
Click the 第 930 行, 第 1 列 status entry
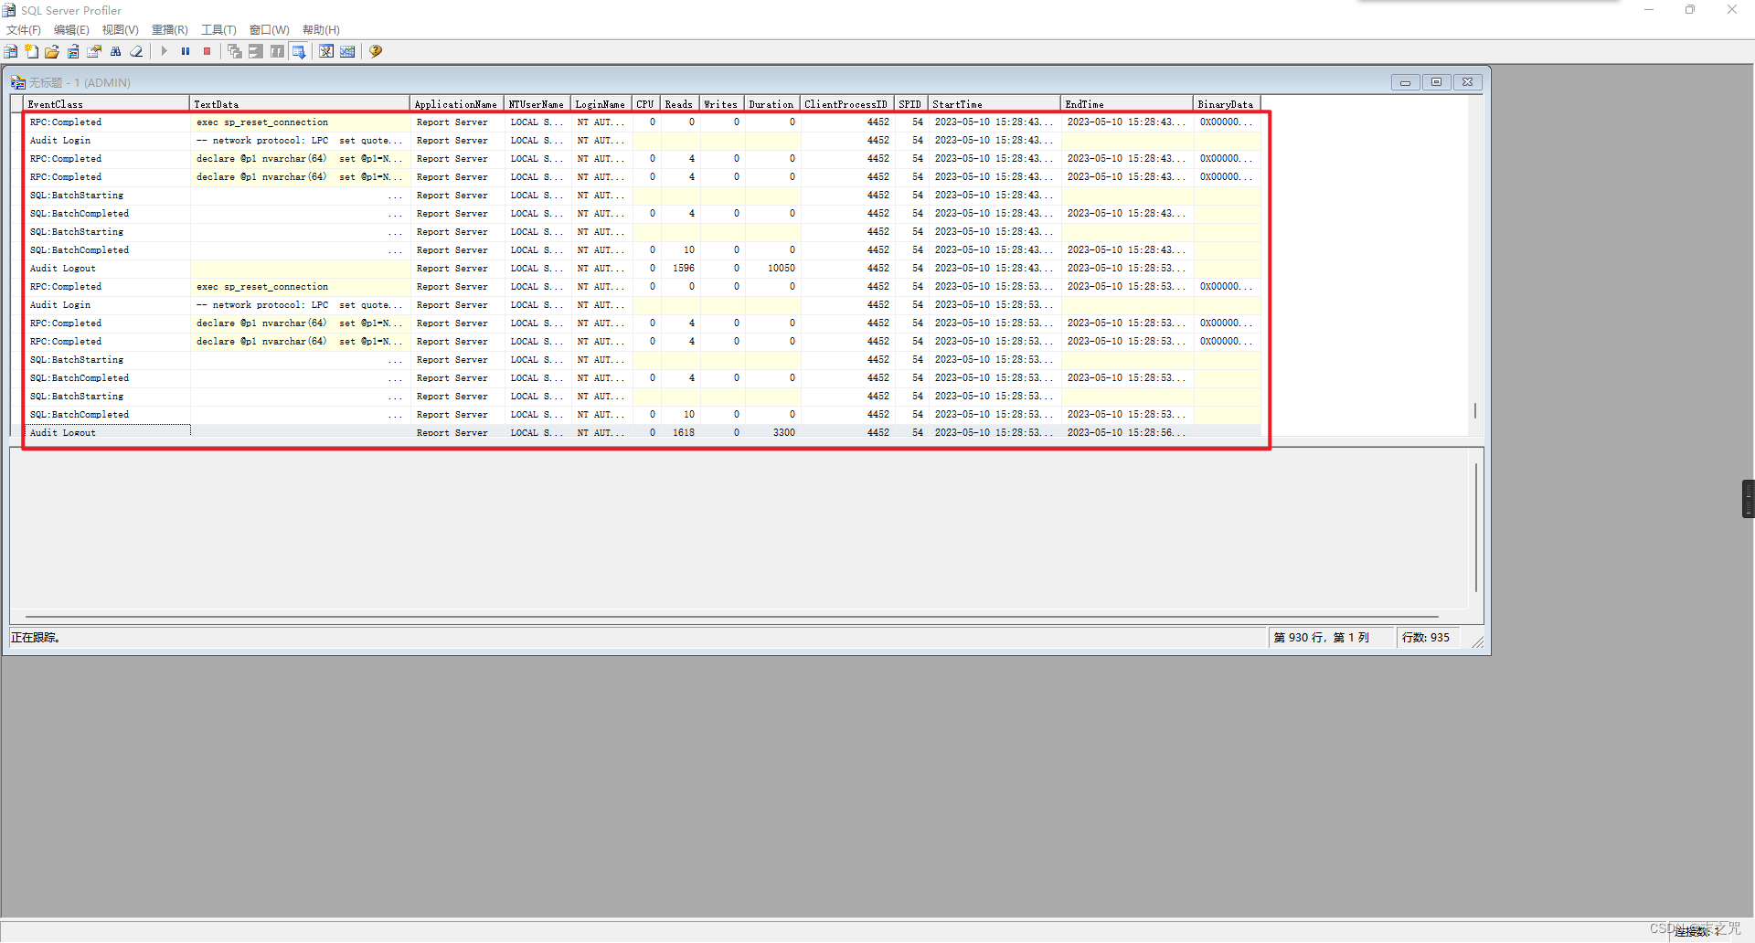click(x=1322, y=638)
